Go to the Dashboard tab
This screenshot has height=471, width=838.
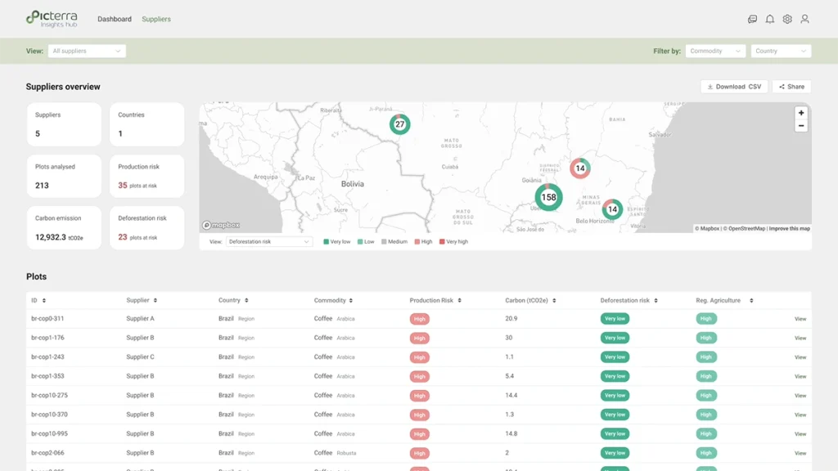(115, 20)
